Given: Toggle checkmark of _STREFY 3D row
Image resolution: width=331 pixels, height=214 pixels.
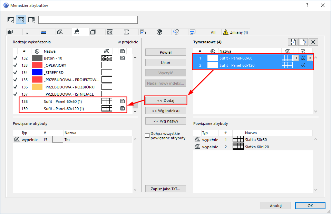Looking at the screenshot, I should point(15,72).
